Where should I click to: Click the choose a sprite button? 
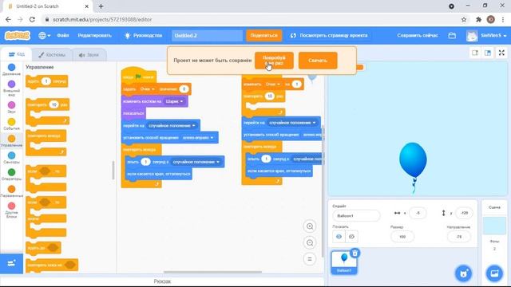(x=463, y=273)
